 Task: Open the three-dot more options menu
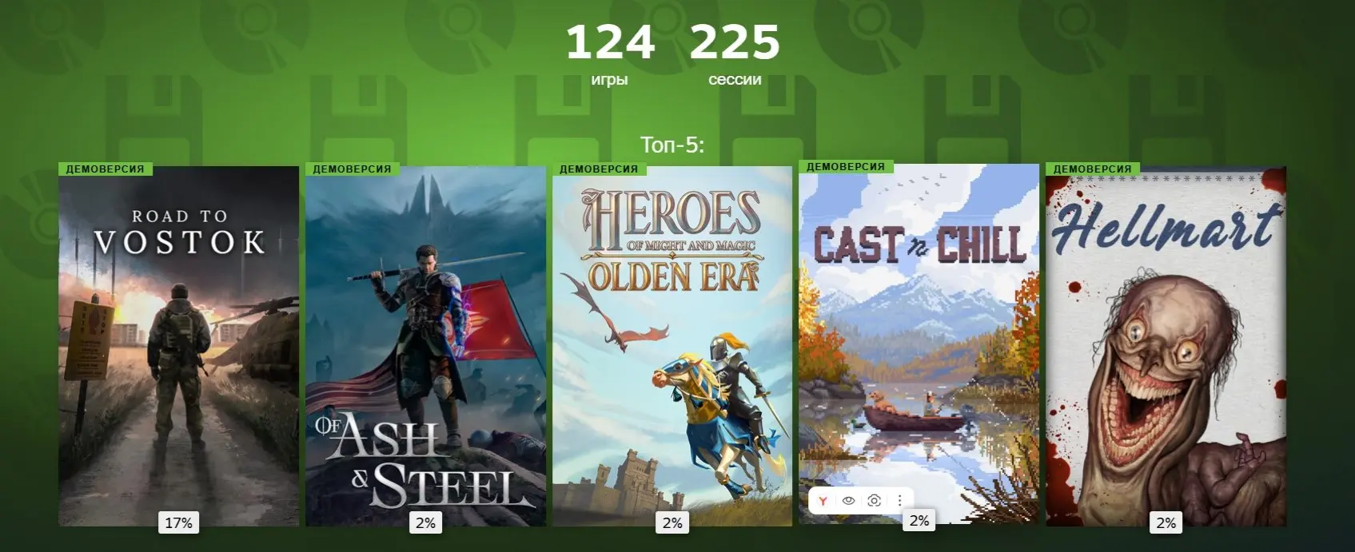899,501
